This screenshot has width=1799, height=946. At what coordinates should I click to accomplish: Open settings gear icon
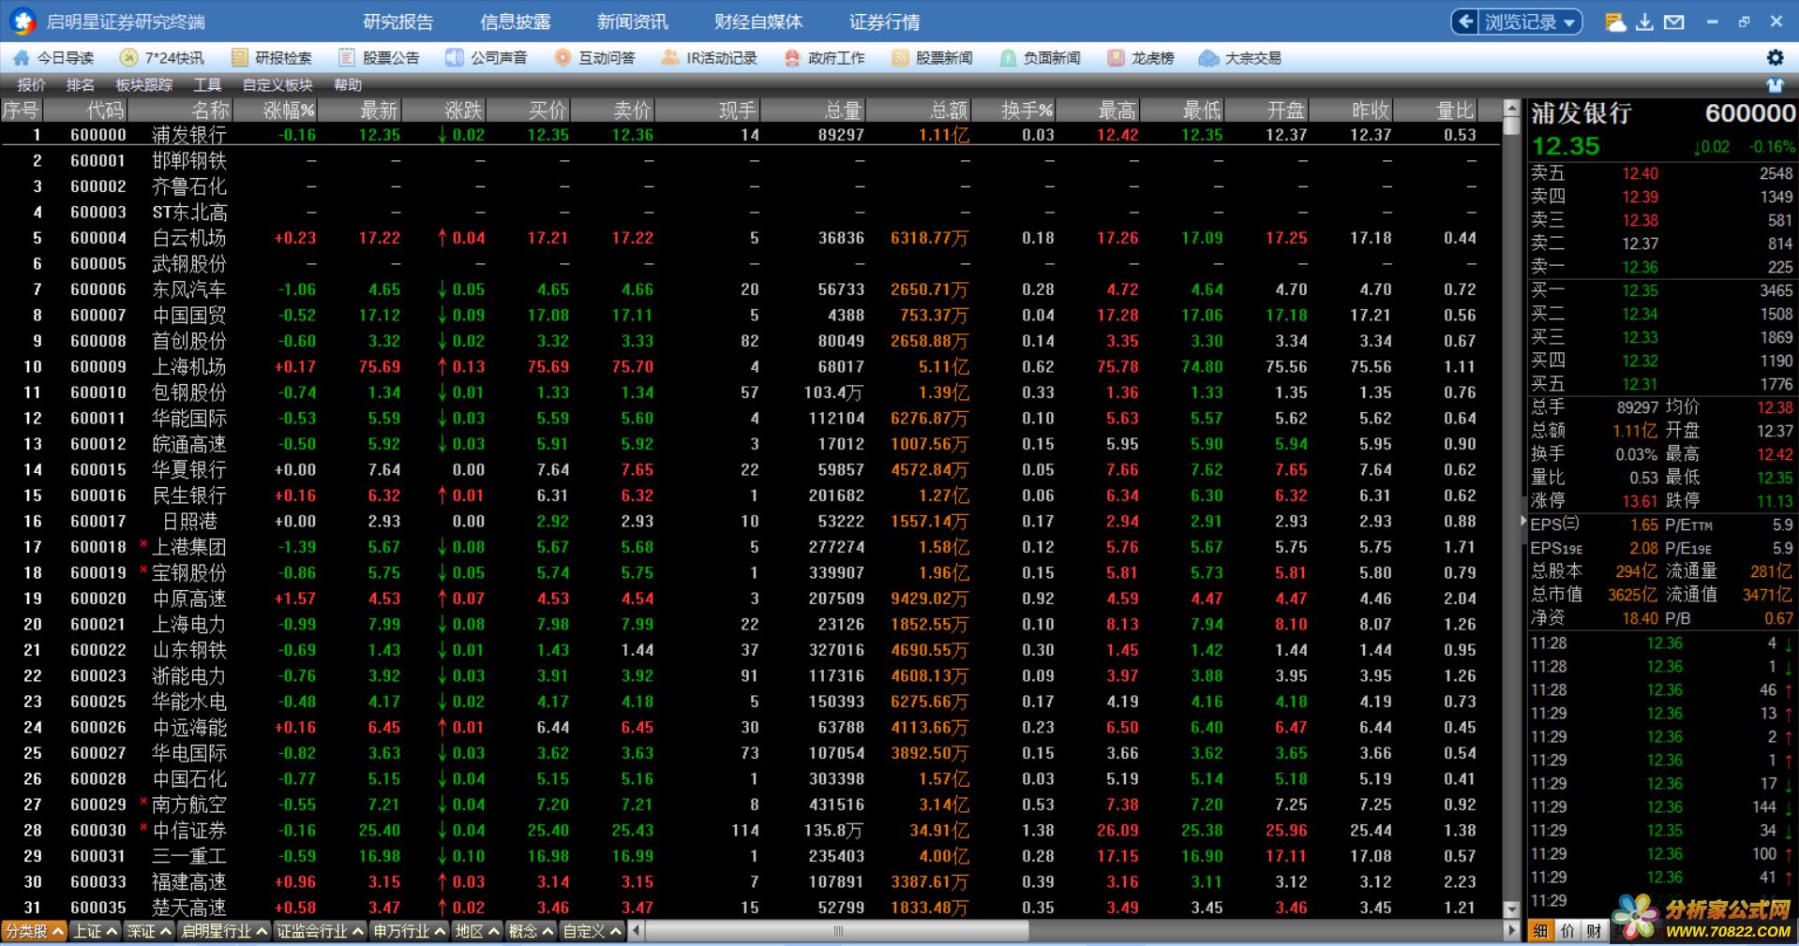[x=1775, y=58]
